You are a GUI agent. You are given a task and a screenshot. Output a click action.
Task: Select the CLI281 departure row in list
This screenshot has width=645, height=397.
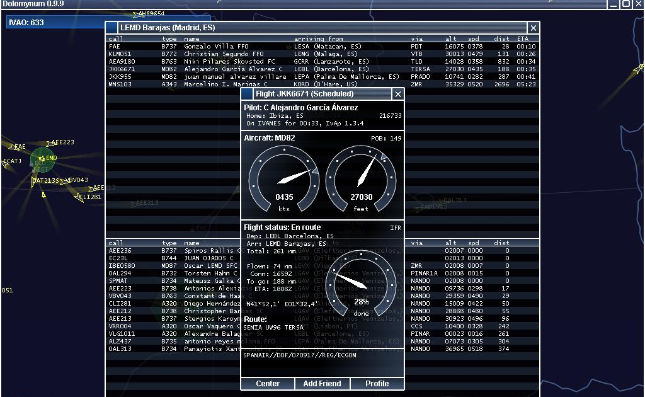[322, 303]
